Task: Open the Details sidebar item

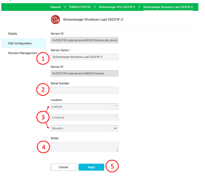Action: pos(13,34)
